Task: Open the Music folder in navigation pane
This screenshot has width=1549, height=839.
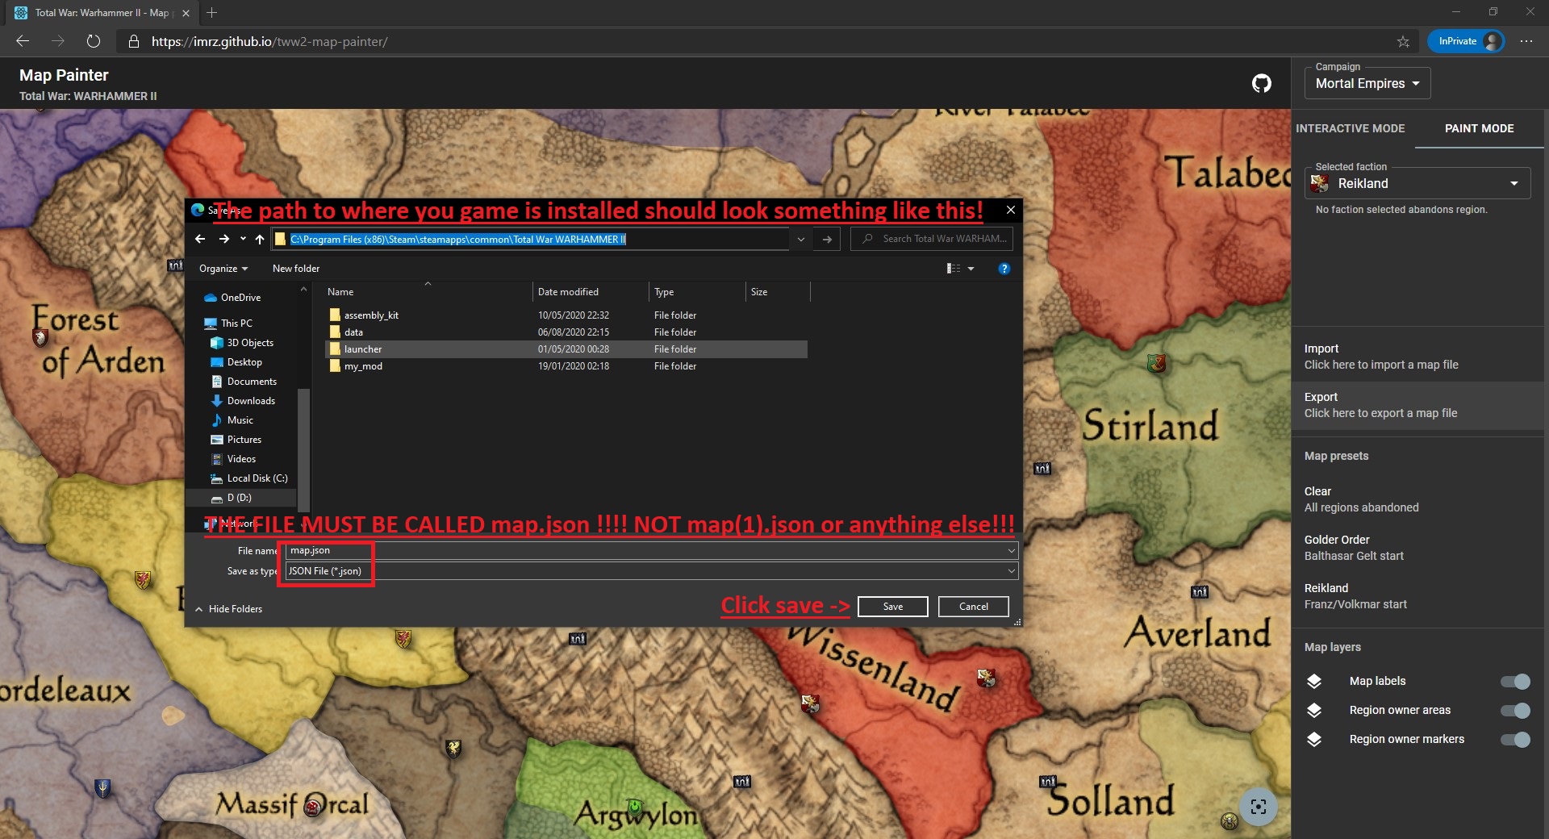Action: coord(232,420)
